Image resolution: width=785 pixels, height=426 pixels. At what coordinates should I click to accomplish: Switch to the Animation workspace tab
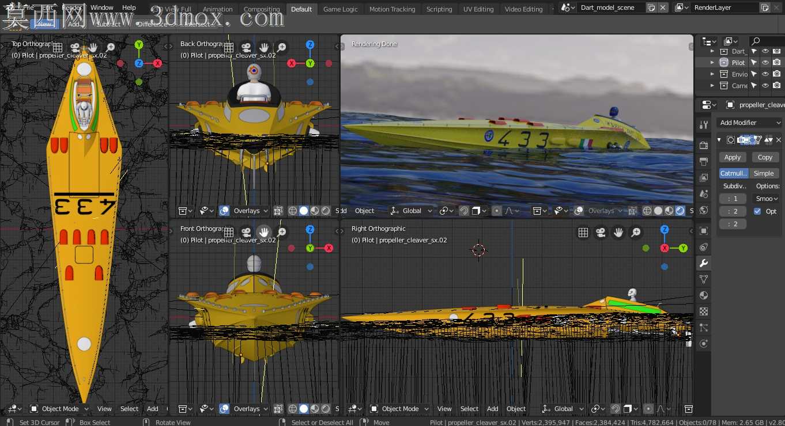tap(218, 9)
